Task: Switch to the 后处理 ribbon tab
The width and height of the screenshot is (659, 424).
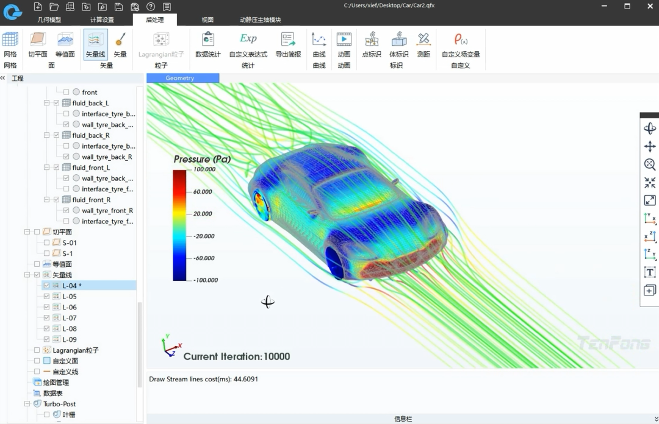Action: pyautogui.click(x=154, y=19)
